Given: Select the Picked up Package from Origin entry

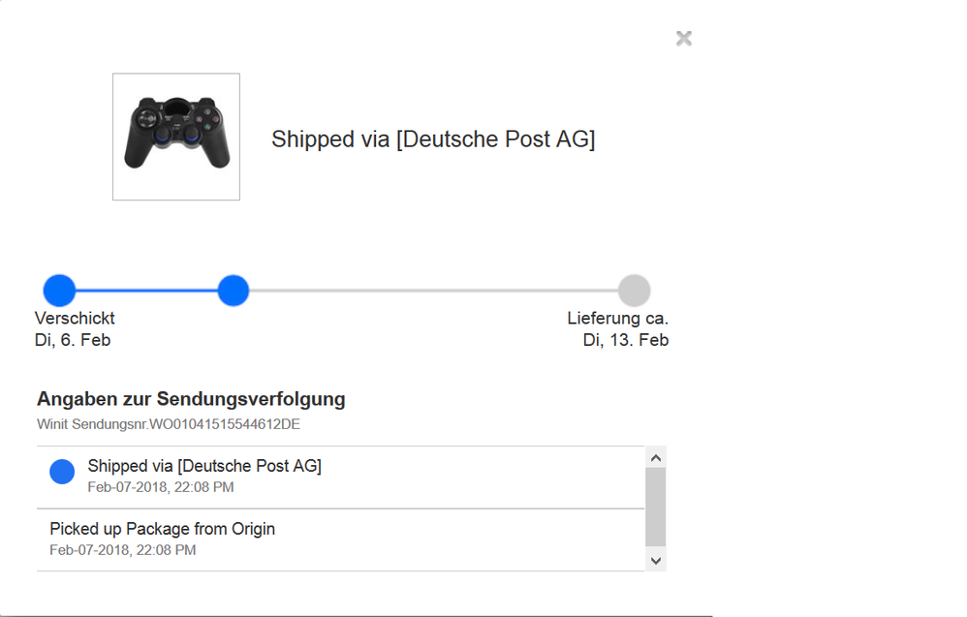Looking at the screenshot, I should pyautogui.click(x=162, y=529).
